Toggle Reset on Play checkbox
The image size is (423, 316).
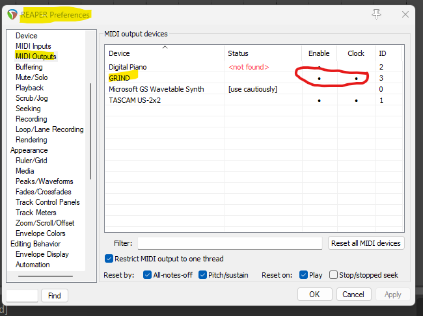tap(303, 275)
